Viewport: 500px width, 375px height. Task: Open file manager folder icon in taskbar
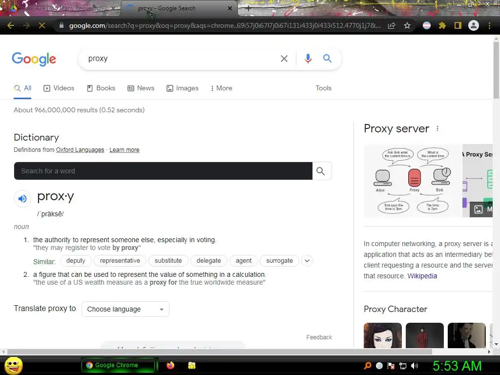pyautogui.click(x=191, y=365)
